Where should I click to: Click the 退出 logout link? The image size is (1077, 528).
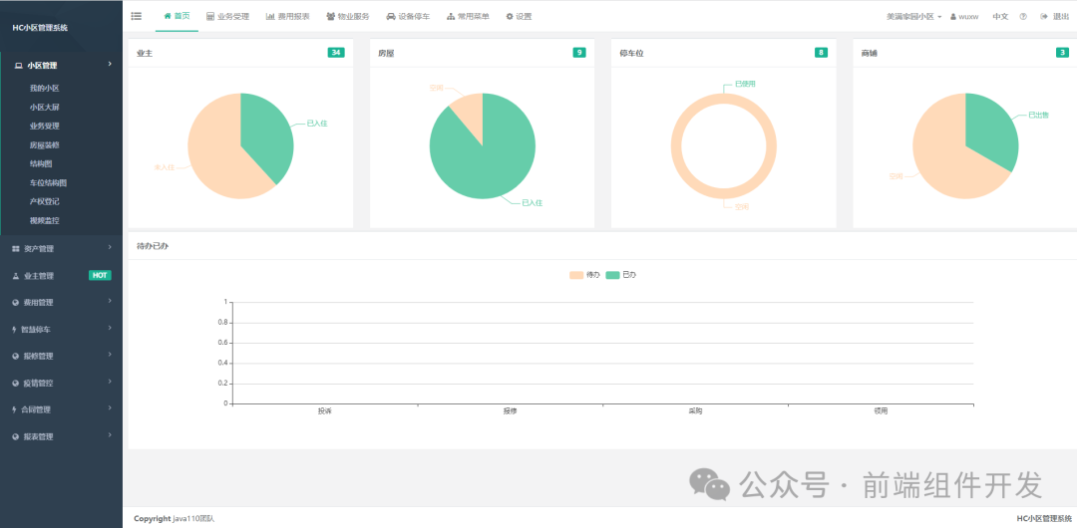[x=1060, y=17]
